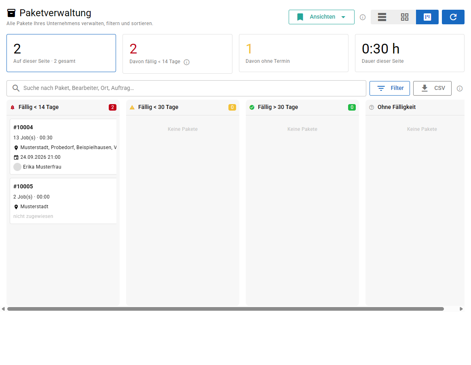Select 'Dauer dieser Seite' summary card
This screenshot has height=365, width=471.
410,53
